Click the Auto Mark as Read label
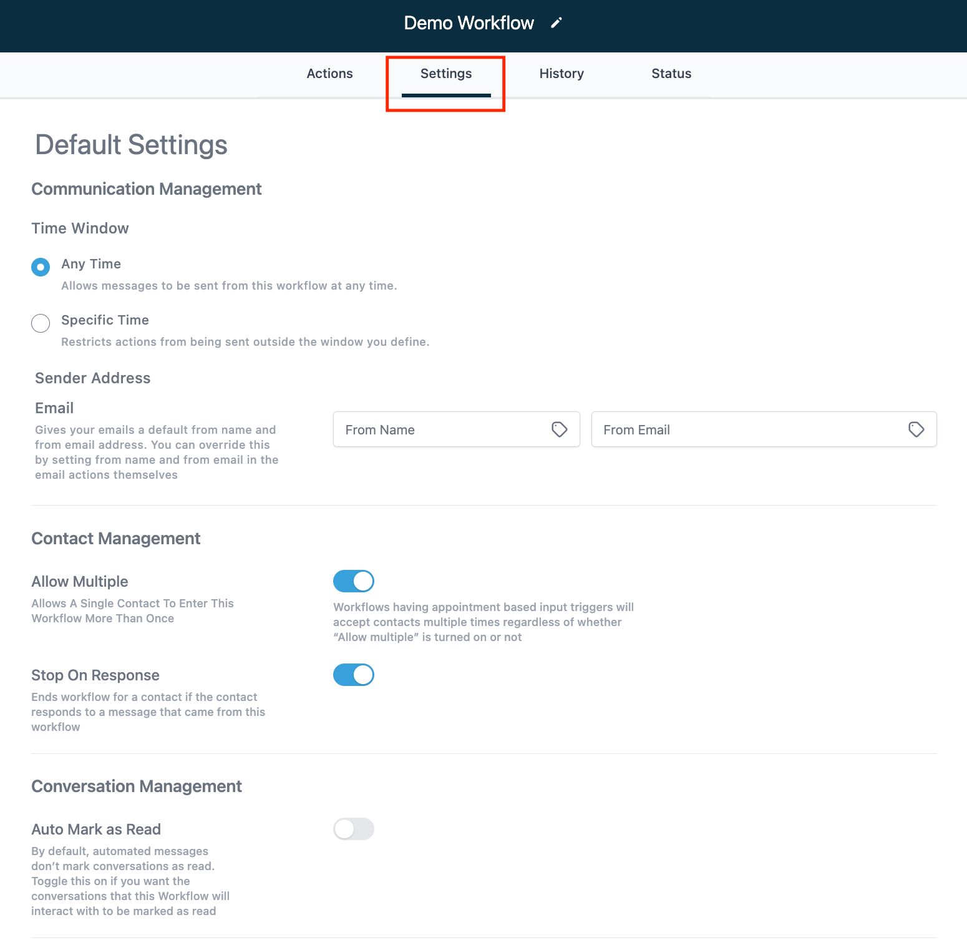967x940 pixels. point(96,830)
